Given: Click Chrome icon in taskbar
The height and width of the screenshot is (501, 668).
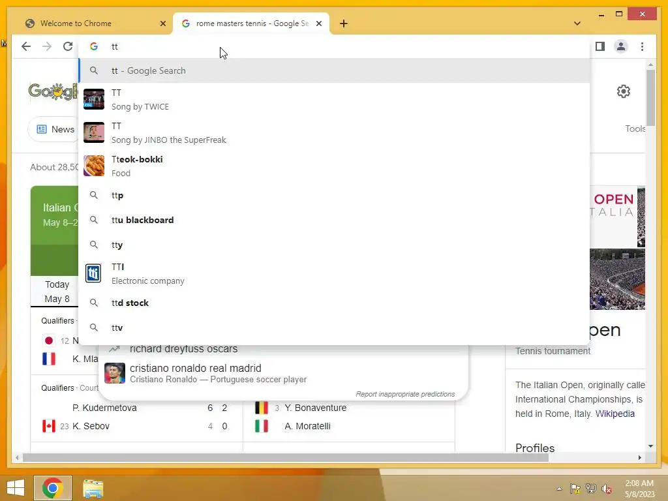Looking at the screenshot, I should pos(53,488).
